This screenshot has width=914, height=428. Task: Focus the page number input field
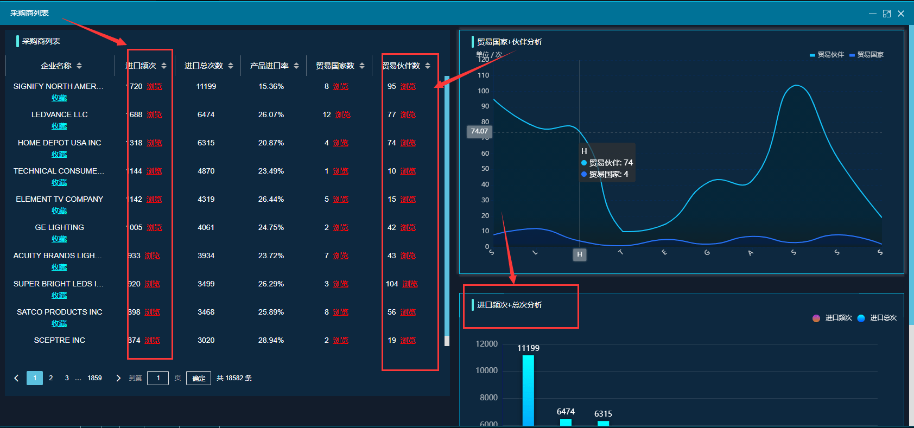pyautogui.click(x=158, y=378)
